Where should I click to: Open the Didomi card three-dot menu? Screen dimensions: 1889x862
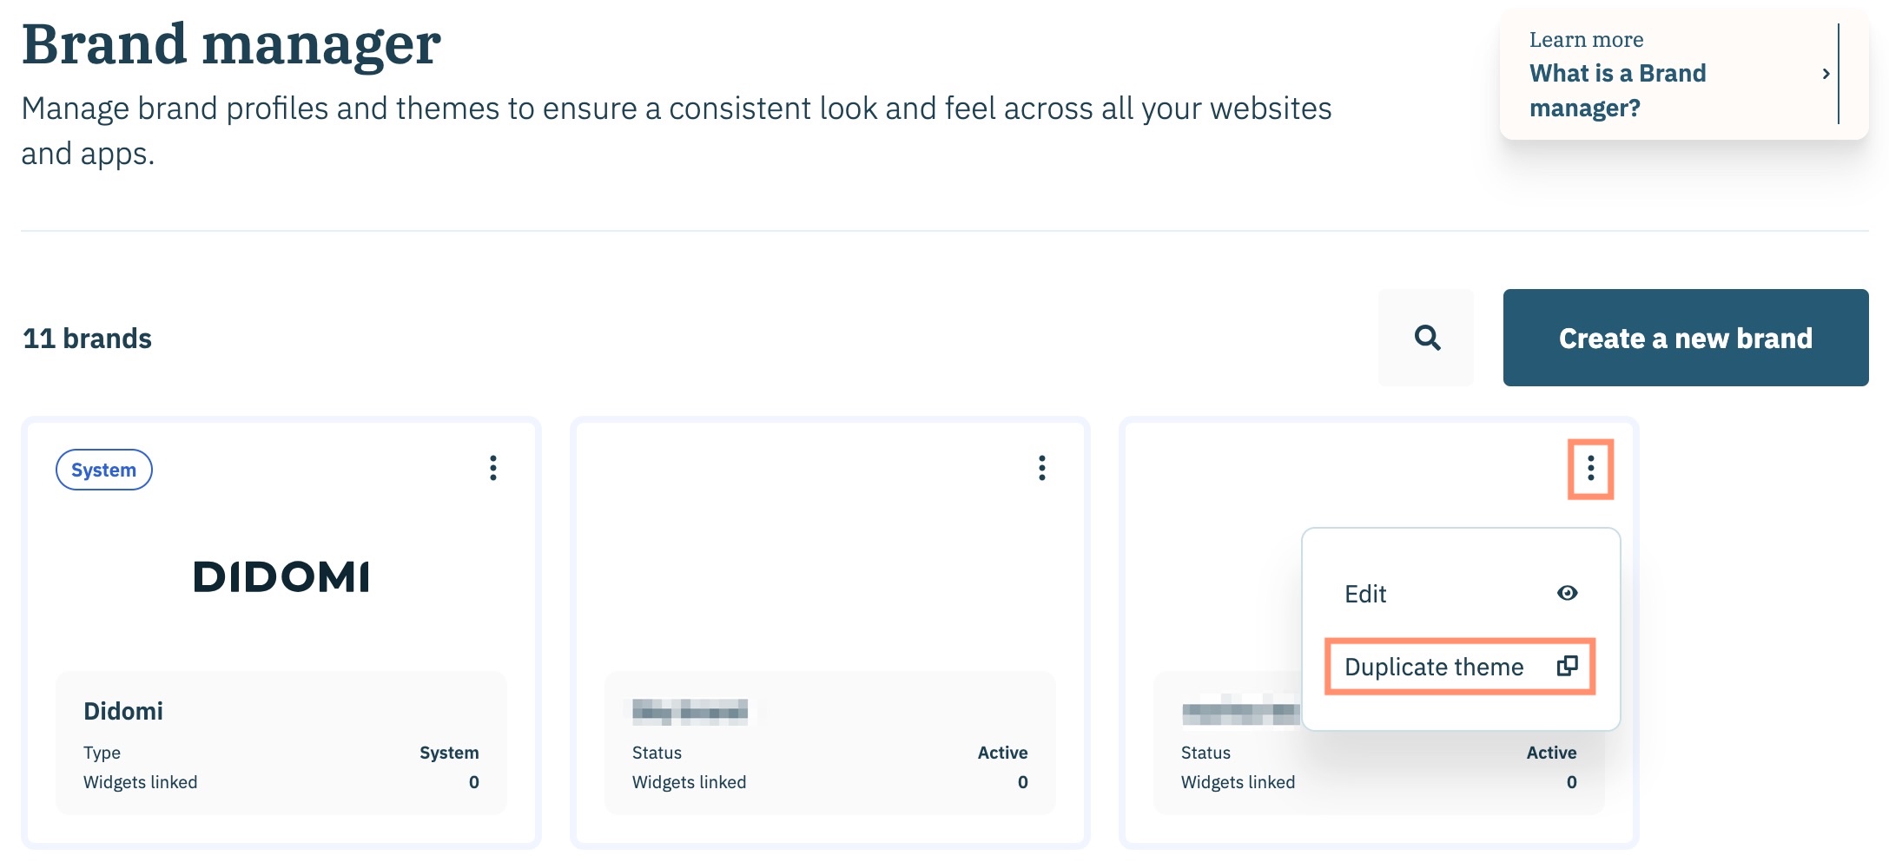pos(493,468)
